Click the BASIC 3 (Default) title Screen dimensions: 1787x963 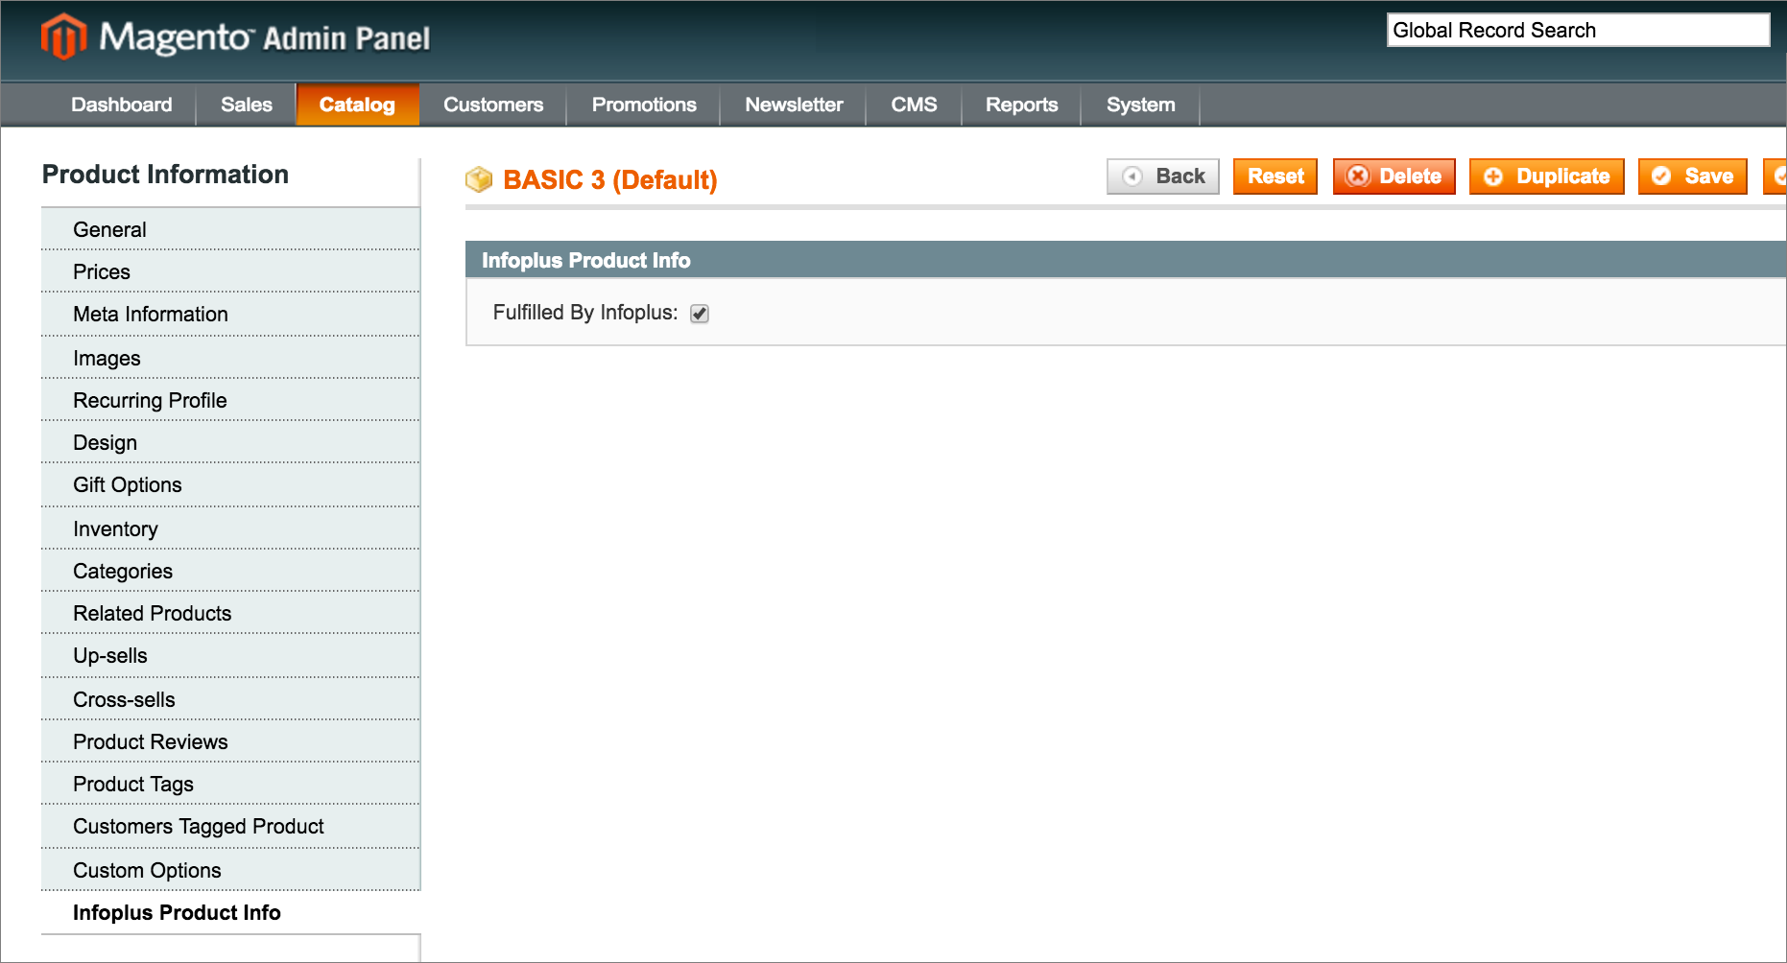(x=610, y=179)
